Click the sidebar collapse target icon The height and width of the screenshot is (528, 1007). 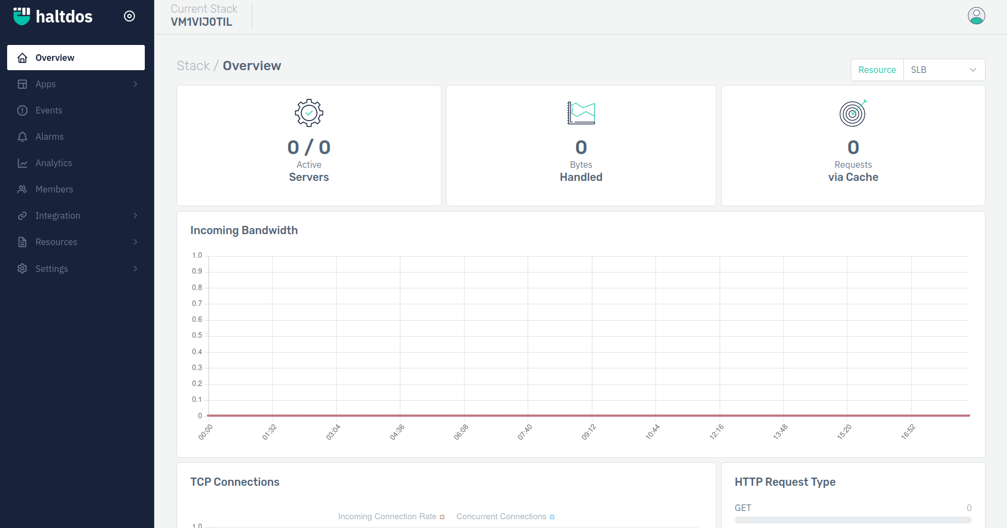pyautogui.click(x=129, y=16)
